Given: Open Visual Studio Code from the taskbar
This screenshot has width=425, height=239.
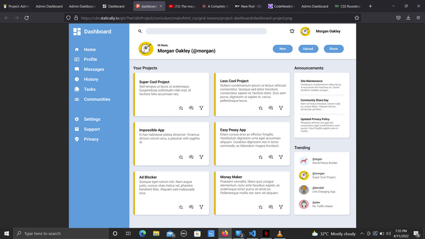Looking at the screenshot, I should click(252, 233).
